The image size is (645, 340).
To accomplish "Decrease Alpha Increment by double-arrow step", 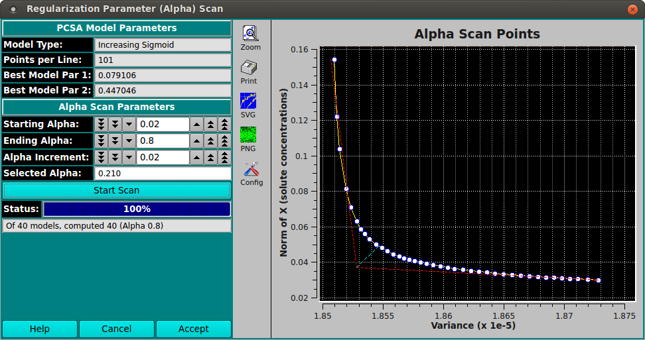I will coord(115,157).
